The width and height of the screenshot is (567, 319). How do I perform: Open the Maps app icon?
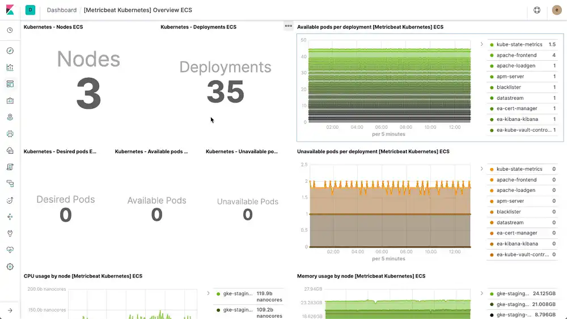point(10,117)
